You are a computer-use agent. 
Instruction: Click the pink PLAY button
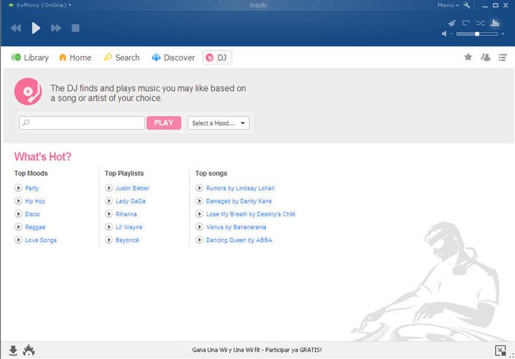pyautogui.click(x=163, y=123)
